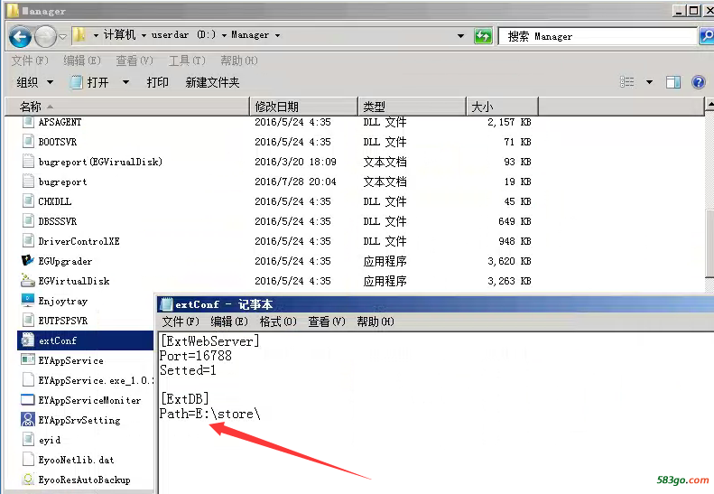This screenshot has height=494, width=714.
Task: Open Notepad 查看(V) menu
Action: [x=327, y=322]
